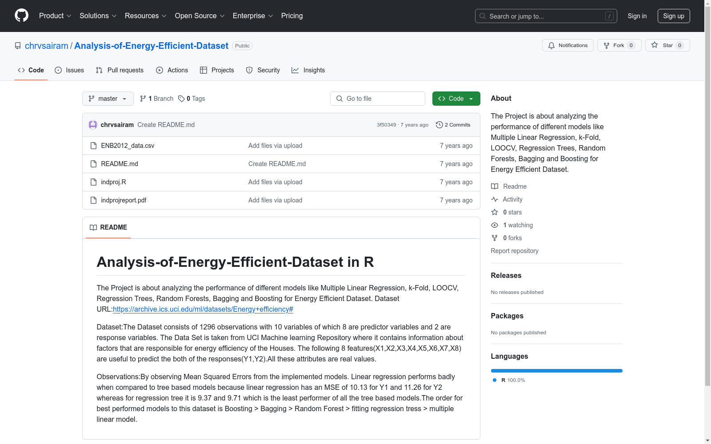
Task: Expand the Open Source menu
Action: tap(200, 16)
